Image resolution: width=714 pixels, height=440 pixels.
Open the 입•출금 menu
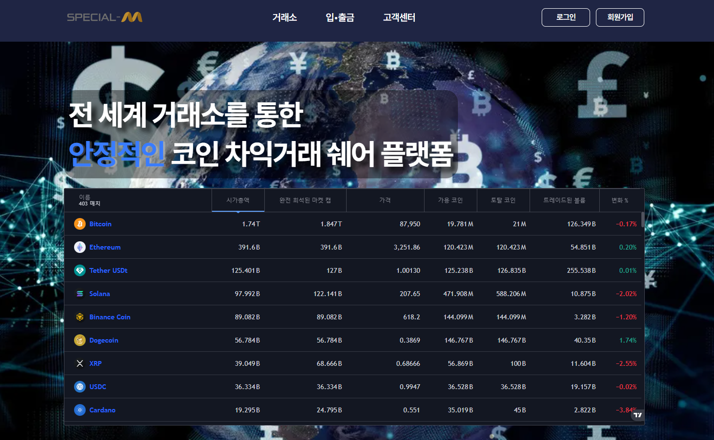click(340, 17)
